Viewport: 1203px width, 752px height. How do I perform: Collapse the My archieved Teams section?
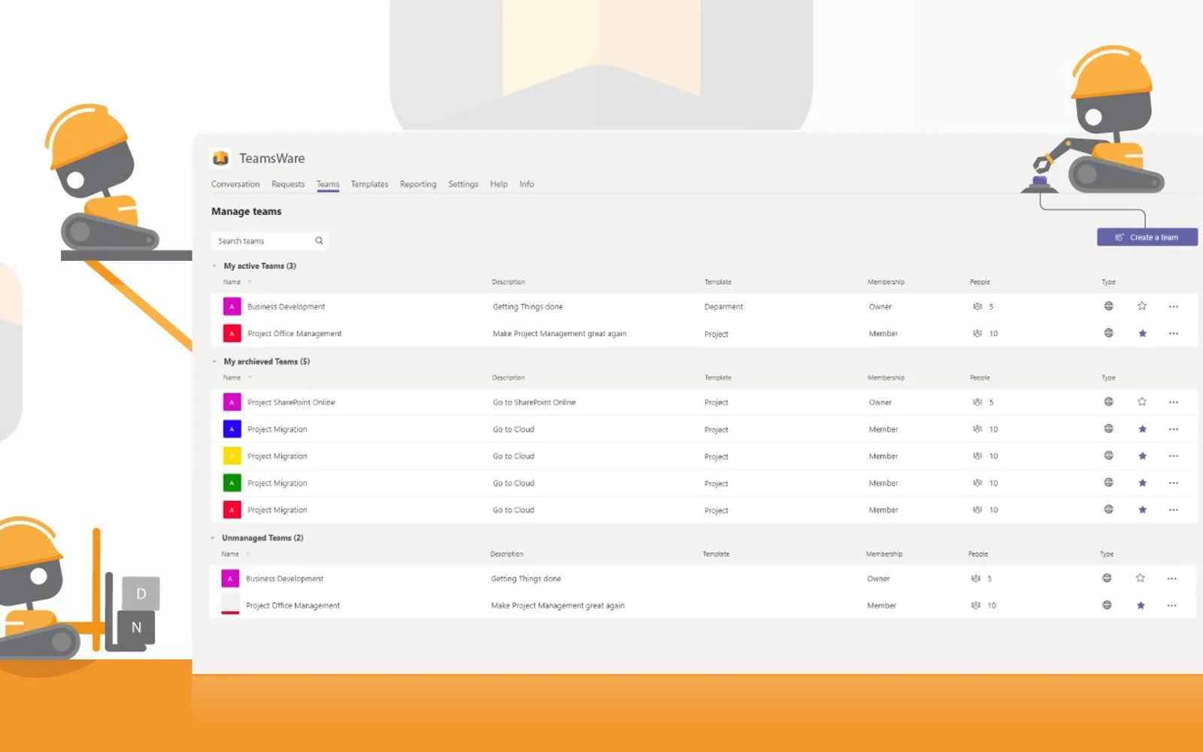click(x=214, y=362)
